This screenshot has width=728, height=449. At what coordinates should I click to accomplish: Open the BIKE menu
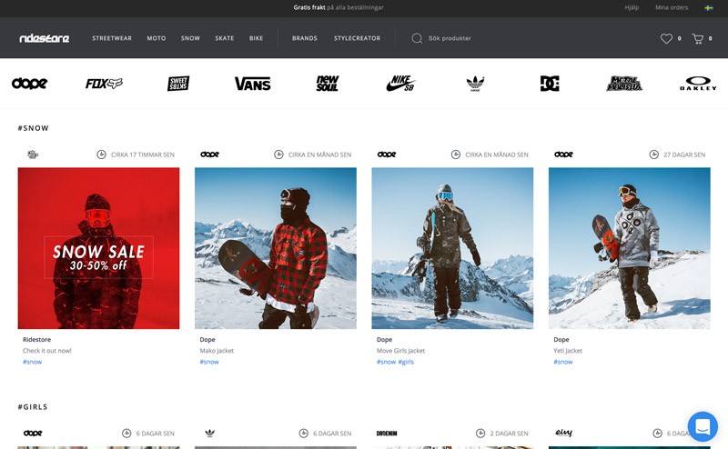[256, 38]
